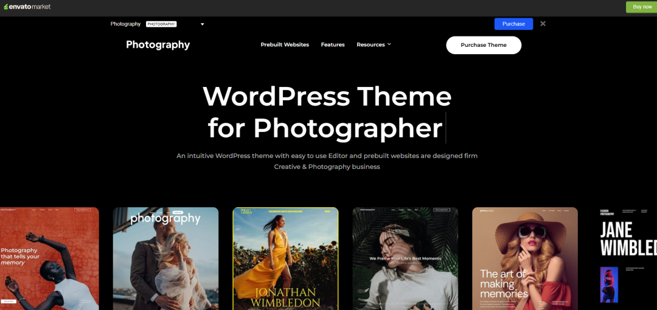Go to the Features menu item

[x=333, y=44]
